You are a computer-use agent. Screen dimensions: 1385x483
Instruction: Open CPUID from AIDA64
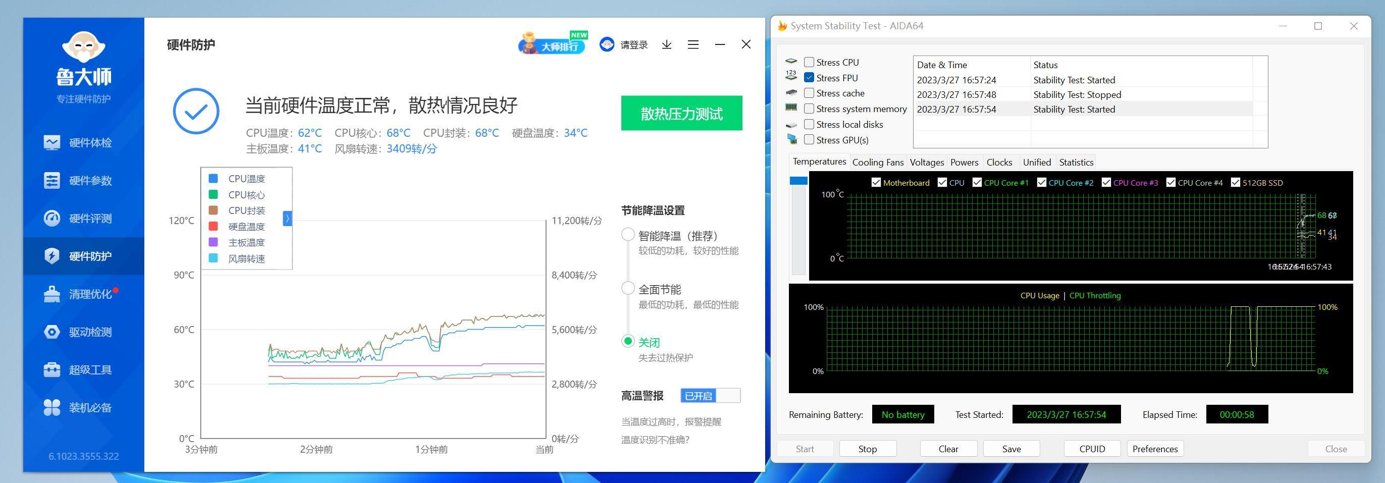point(1092,449)
